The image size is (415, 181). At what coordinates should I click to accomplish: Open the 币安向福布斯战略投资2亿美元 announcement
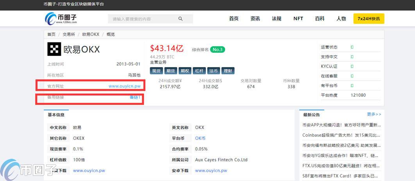pyautogui.click(x=342, y=146)
